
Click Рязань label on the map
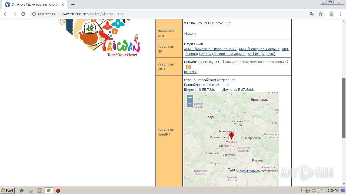pyautogui.click(x=257, y=160)
